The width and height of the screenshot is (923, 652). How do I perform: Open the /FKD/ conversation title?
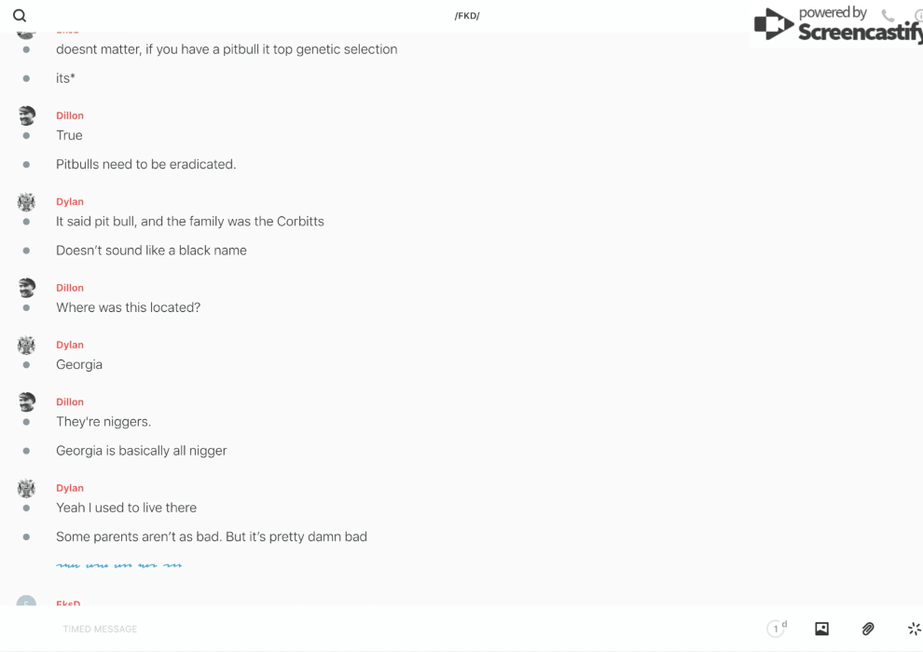[467, 16]
